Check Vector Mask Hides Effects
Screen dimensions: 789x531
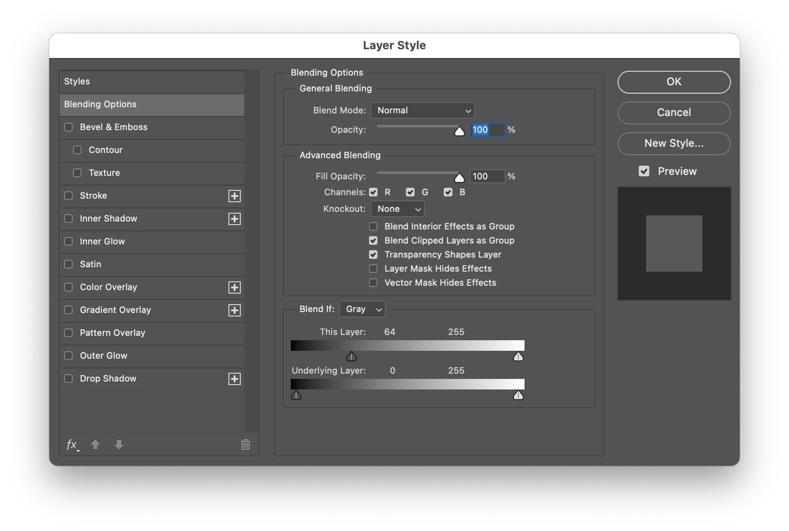373,283
